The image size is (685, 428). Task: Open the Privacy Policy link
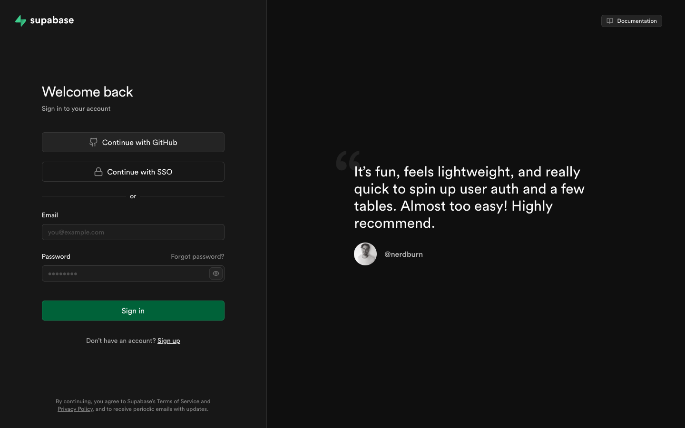[x=75, y=409]
